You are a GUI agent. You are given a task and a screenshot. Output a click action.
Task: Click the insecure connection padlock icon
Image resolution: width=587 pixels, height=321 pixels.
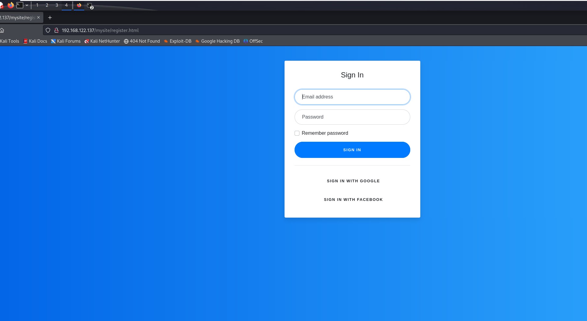click(56, 30)
